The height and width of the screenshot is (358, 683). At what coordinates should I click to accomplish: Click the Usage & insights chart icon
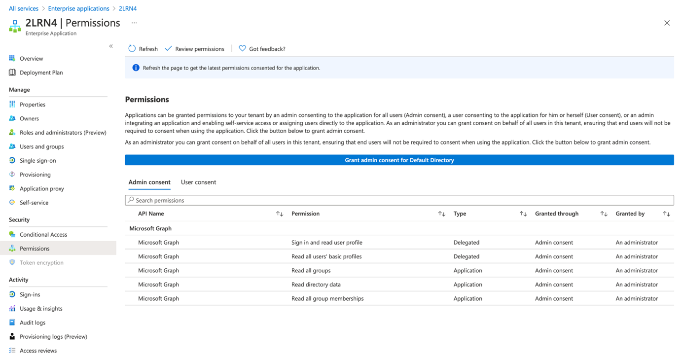coord(12,308)
